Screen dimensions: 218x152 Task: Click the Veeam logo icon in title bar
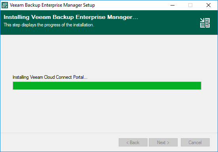tap(5, 5)
